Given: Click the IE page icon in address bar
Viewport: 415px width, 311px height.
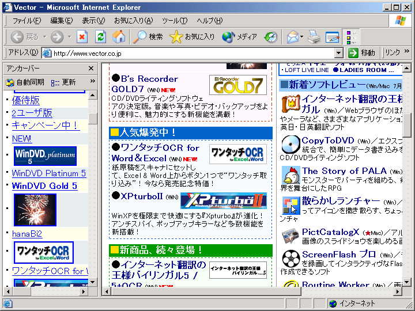Looking at the screenshot, I should pos(47,53).
